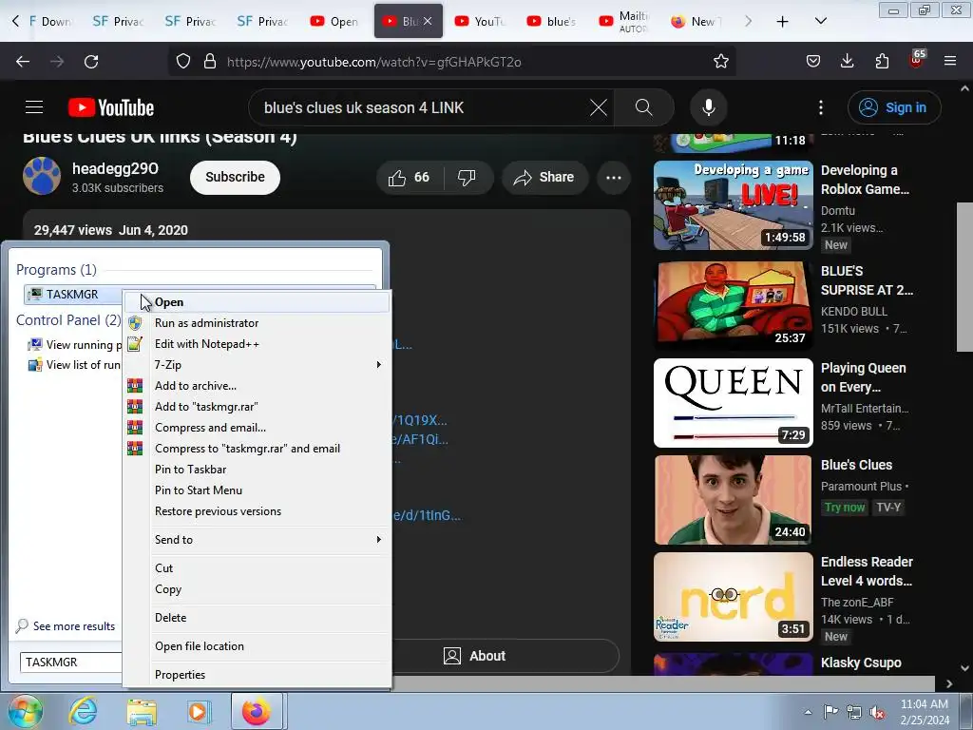973x730 pixels.
Task: Open the Windows Start orb
Action: pos(25,711)
